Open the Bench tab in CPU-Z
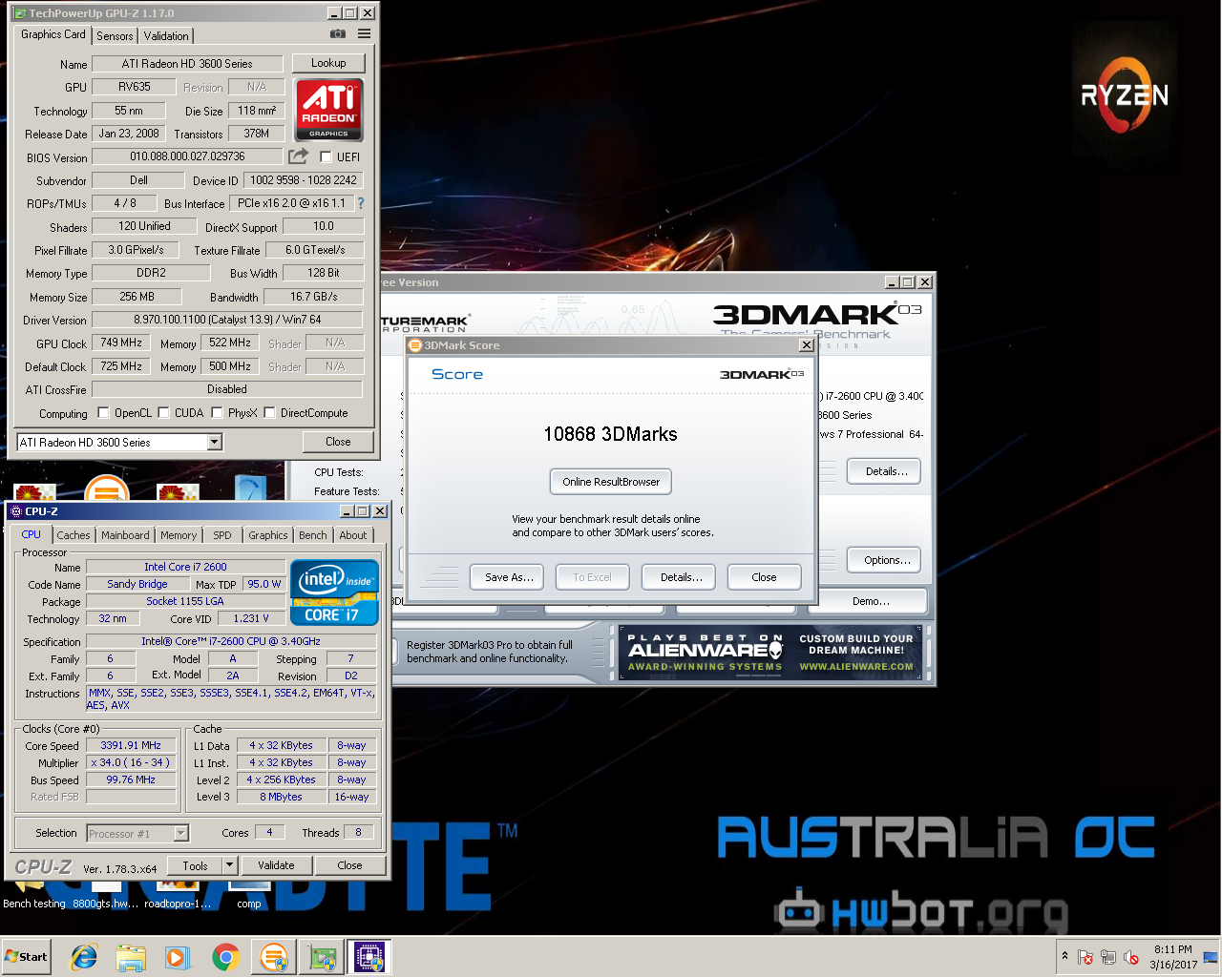 (x=312, y=535)
